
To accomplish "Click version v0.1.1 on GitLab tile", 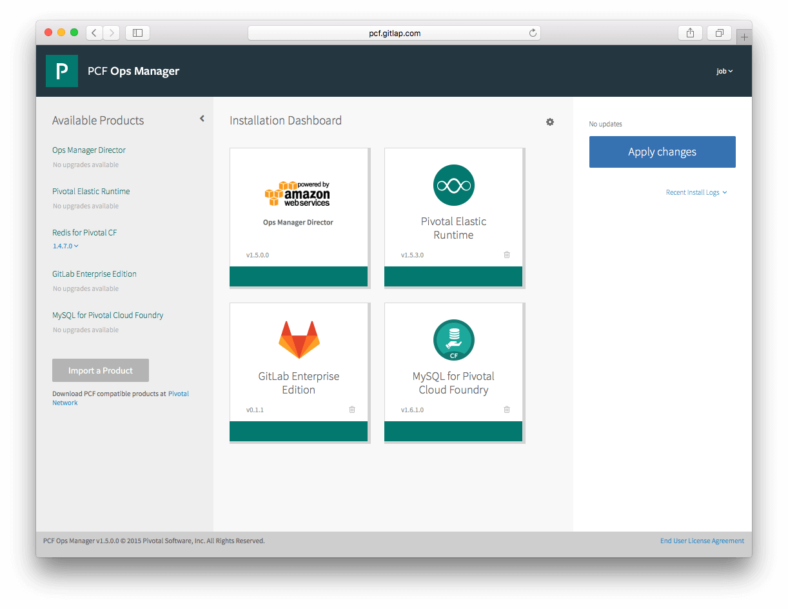I will (255, 410).
